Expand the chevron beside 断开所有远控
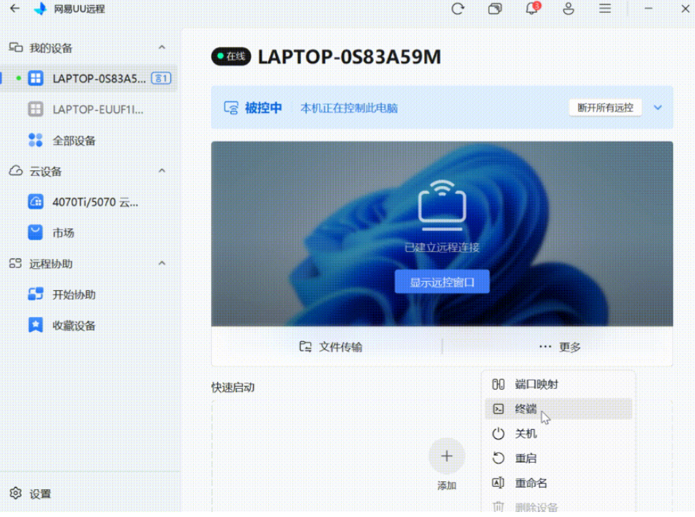The height and width of the screenshot is (517, 695). pos(658,108)
